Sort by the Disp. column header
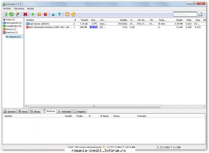This screenshot has width=209, height=153. pos(198,20)
